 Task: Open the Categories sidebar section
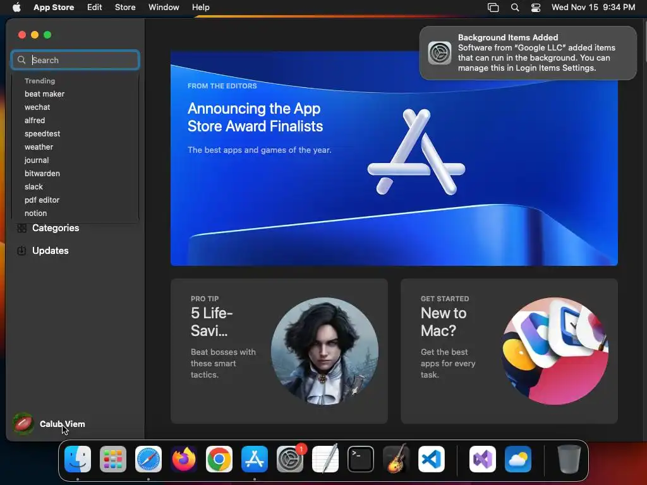pos(56,228)
